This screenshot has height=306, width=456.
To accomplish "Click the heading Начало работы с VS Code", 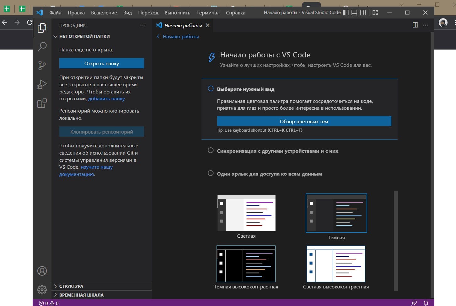I will tap(265, 55).
